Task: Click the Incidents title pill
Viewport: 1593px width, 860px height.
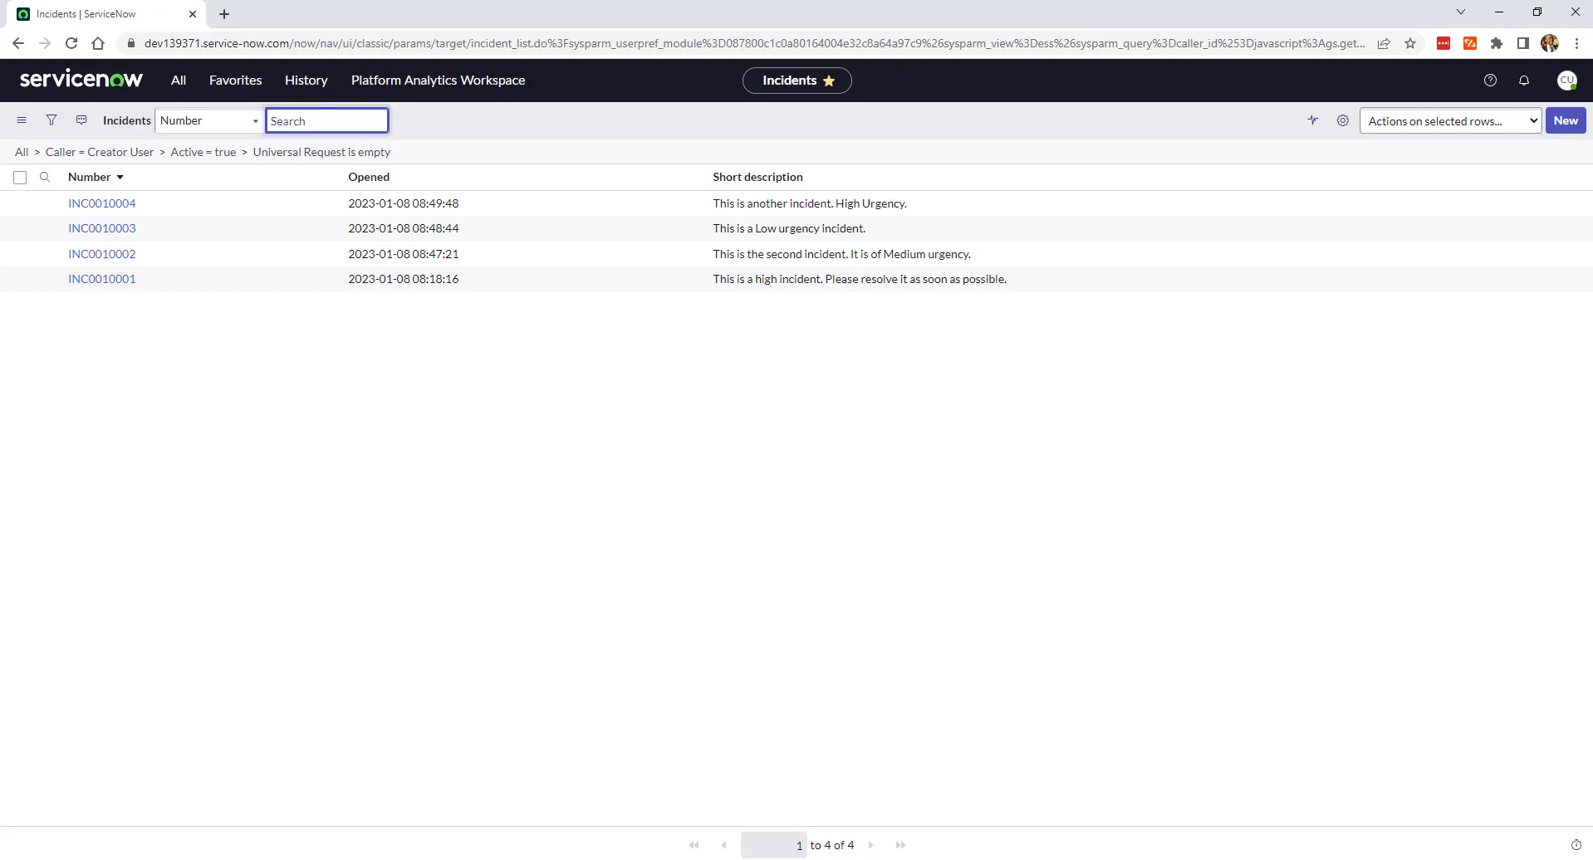Action: pyautogui.click(x=796, y=81)
